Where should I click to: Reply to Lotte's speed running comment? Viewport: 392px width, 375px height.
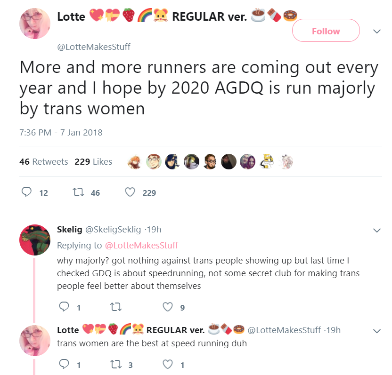click(64, 364)
